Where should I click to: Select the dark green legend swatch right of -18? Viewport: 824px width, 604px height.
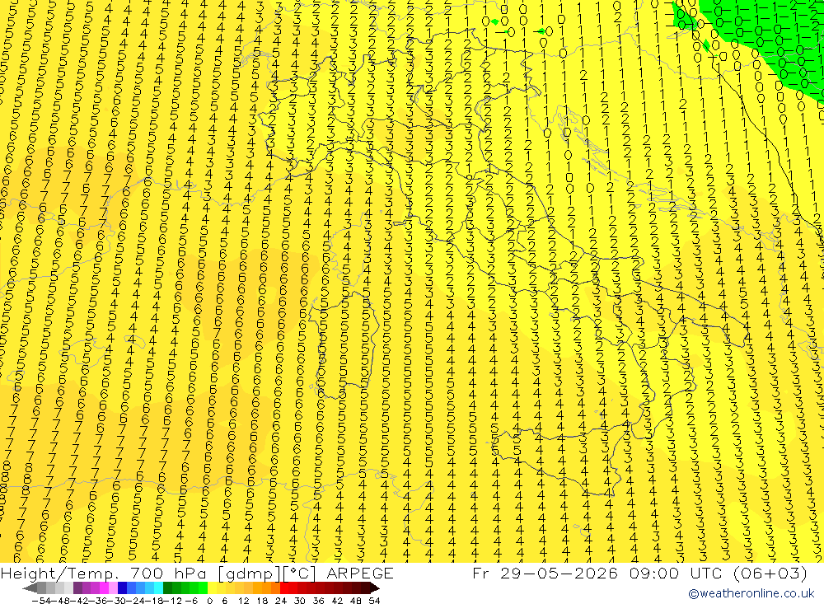coord(167,588)
